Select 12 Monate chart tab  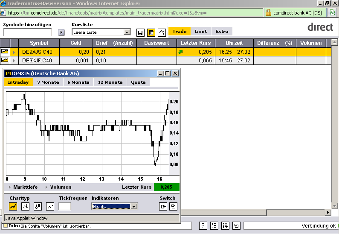pyautogui.click(x=110, y=82)
